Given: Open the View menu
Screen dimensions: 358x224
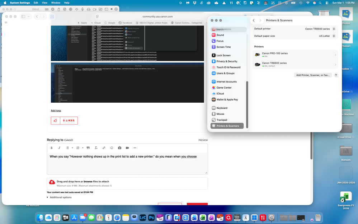Looking at the screenshot, I should 44,3.
